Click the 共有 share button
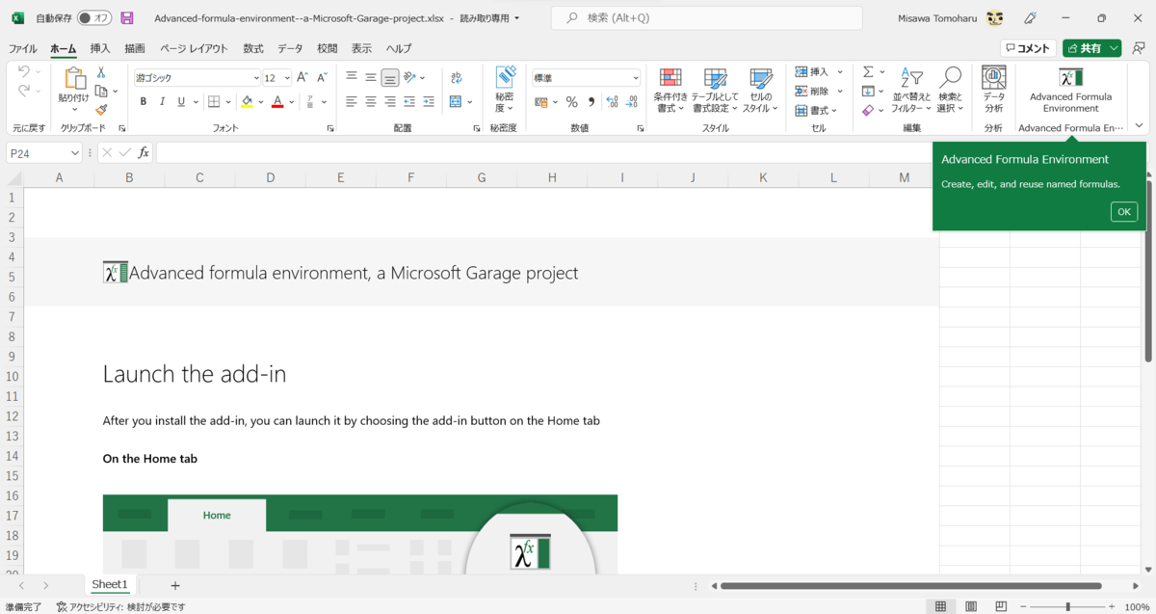This screenshot has width=1156, height=614. click(1092, 48)
